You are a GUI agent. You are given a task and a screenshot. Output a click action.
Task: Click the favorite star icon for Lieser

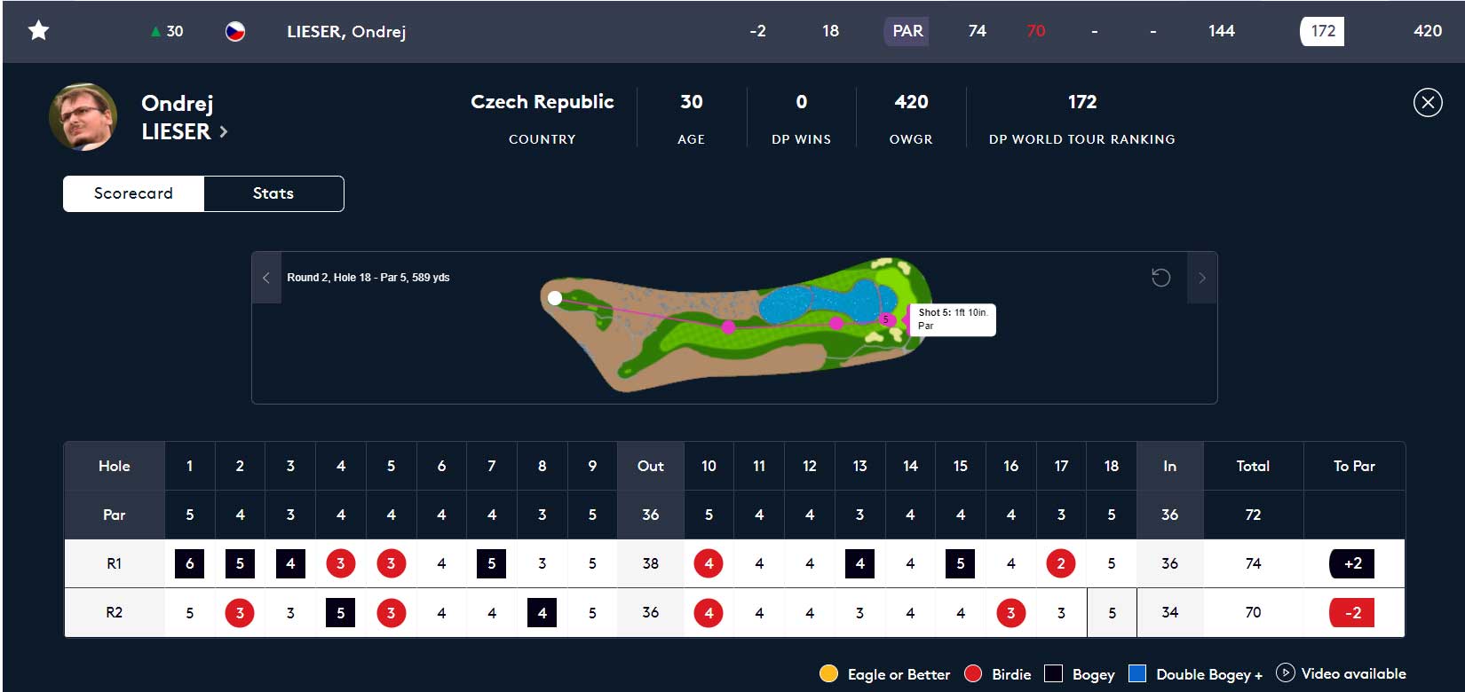tap(38, 31)
